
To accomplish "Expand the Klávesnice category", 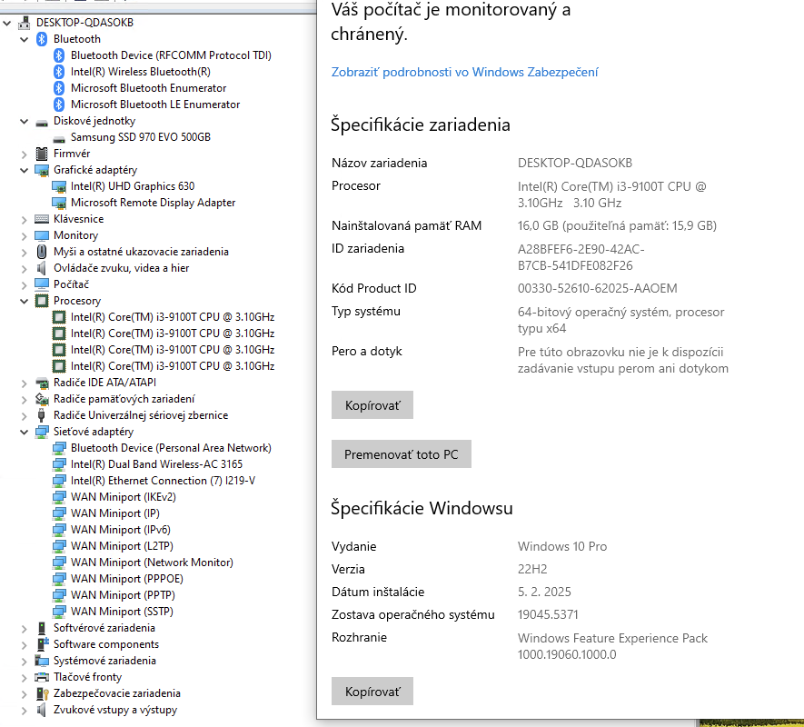I will 25,220.
